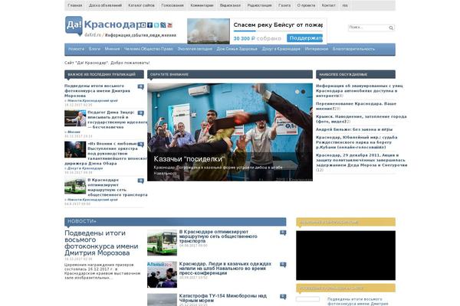Viewport: 460px width, 306px height.
Task: Open Газета in top menu
Action: (284, 5)
